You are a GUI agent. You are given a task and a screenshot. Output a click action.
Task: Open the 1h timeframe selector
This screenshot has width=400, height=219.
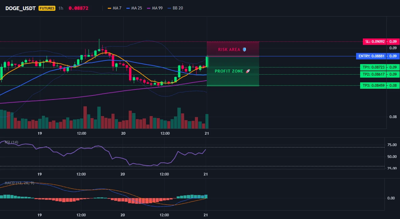pyautogui.click(x=61, y=8)
